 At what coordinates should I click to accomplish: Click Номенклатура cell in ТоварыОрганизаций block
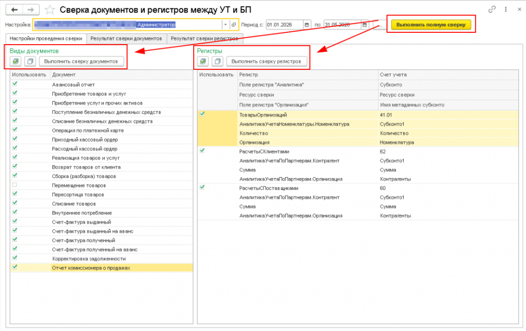pyautogui.click(x=448, y=142)
